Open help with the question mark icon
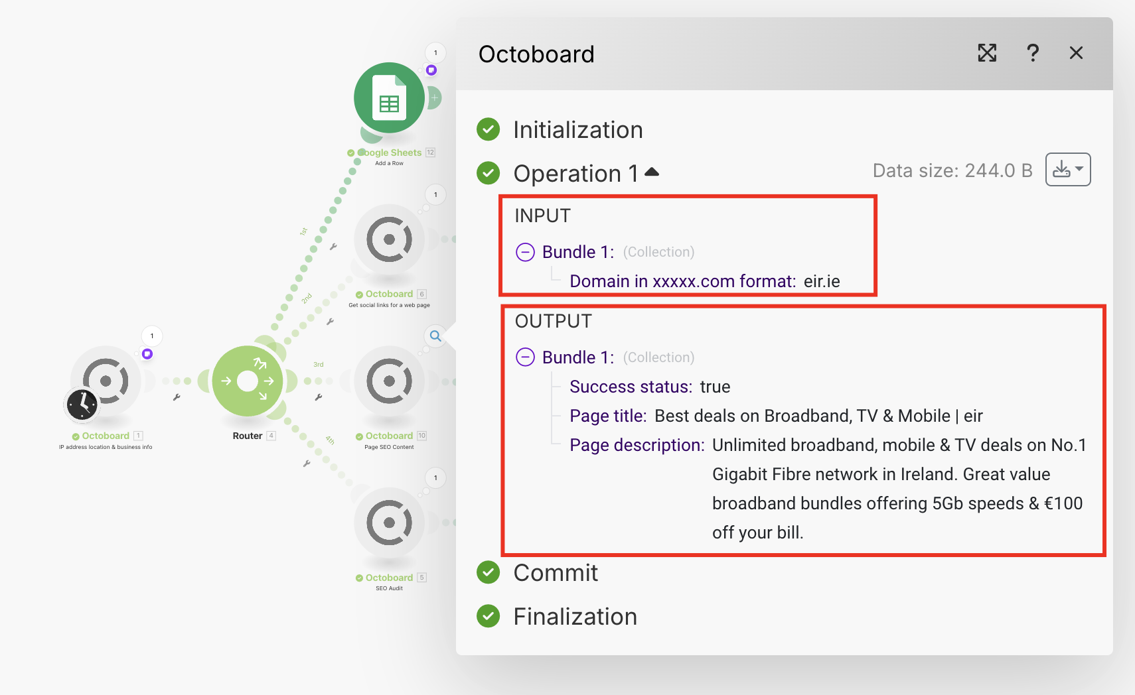The height and width of the screenshot is (695, 1135). pos(1032,53)
